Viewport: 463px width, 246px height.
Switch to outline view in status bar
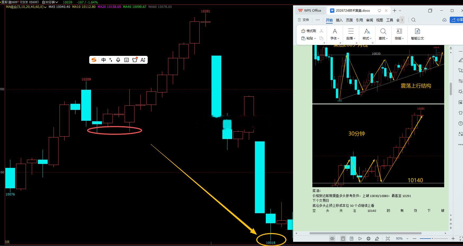coord(352,239)
